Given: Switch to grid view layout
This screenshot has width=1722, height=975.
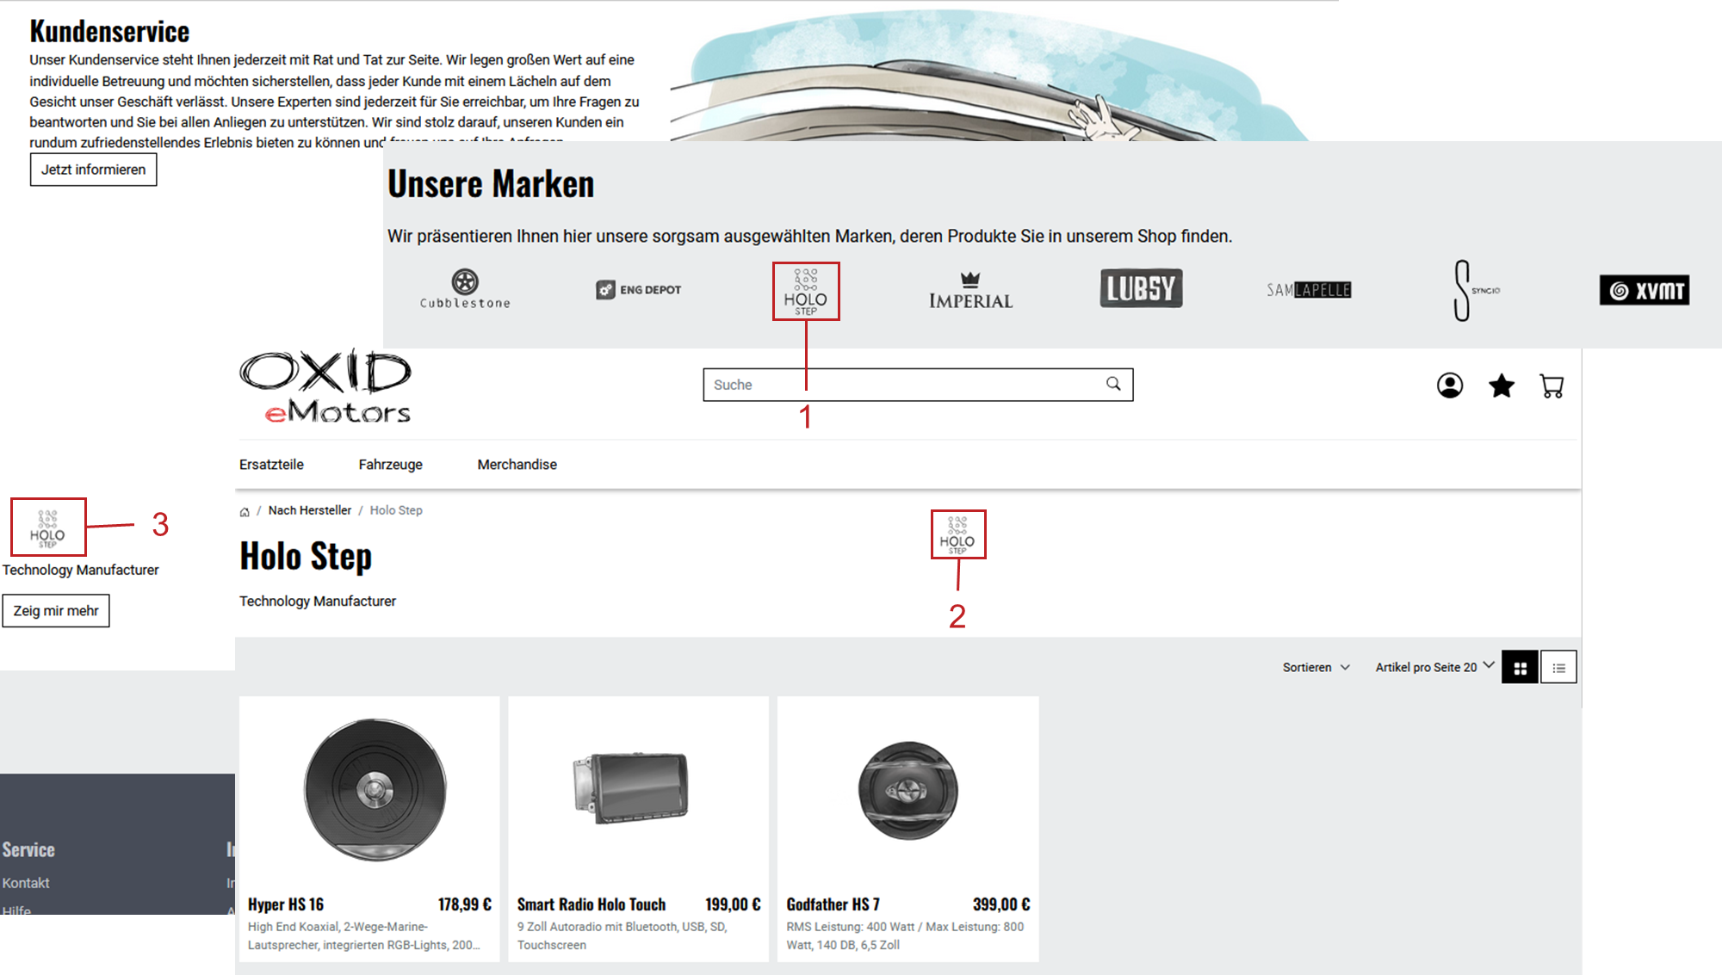Looking at the screenshot, I should (x=1520, y=667).
